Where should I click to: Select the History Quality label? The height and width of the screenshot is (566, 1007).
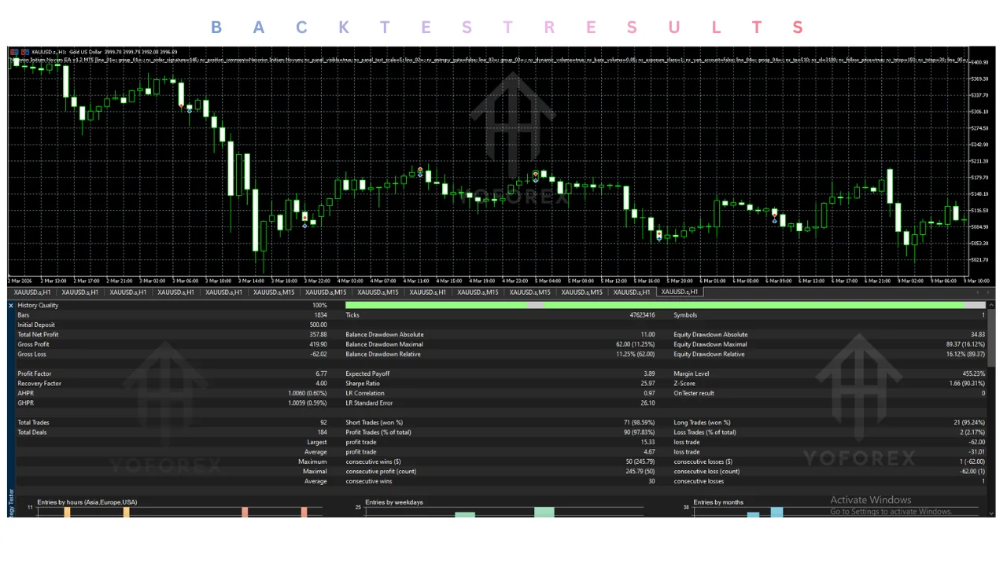[x=38, y=305]
